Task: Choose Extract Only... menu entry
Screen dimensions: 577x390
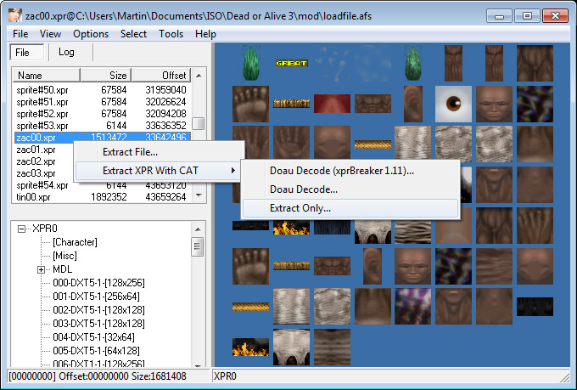Action: [350, 208]
